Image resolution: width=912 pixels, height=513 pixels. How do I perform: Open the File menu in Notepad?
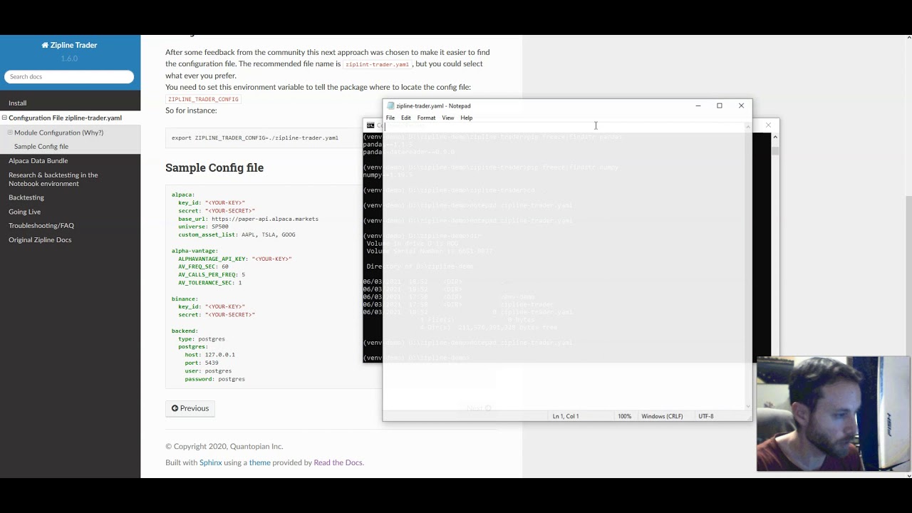[x=390, y=118]
